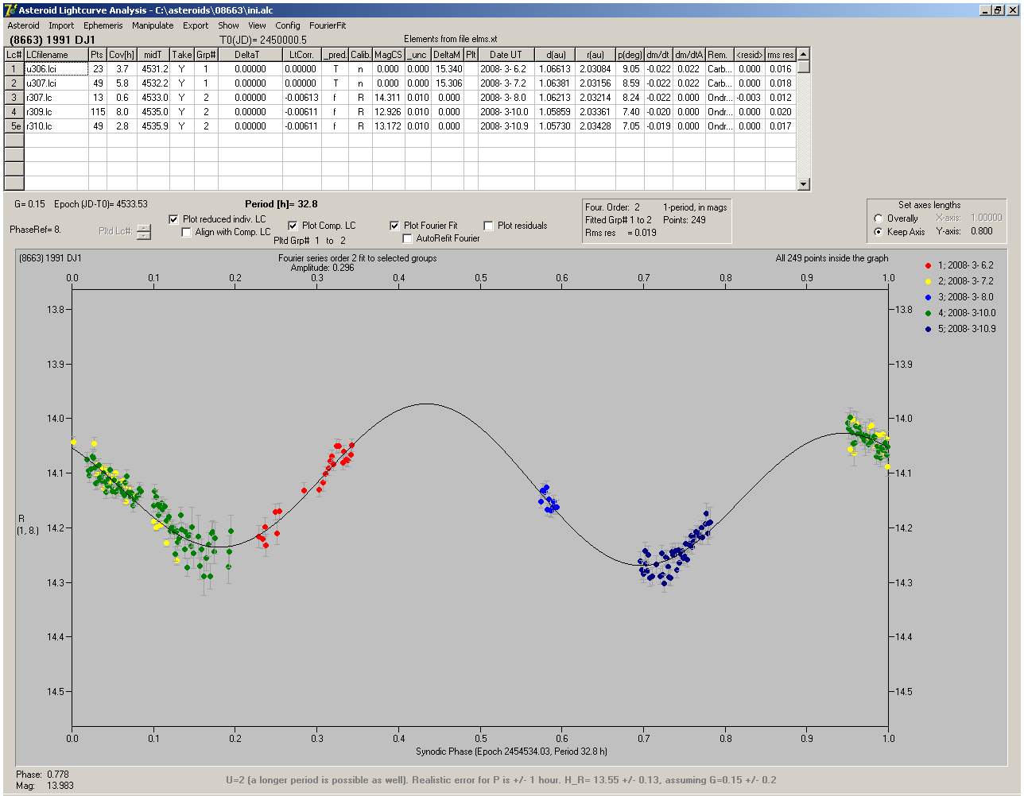Click the rms res column header
This screenshot has height=796, width=1024.
[781, 55]
